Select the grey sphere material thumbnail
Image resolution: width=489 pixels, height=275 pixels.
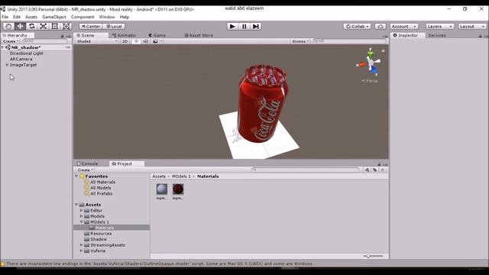[x=162, y=189]
